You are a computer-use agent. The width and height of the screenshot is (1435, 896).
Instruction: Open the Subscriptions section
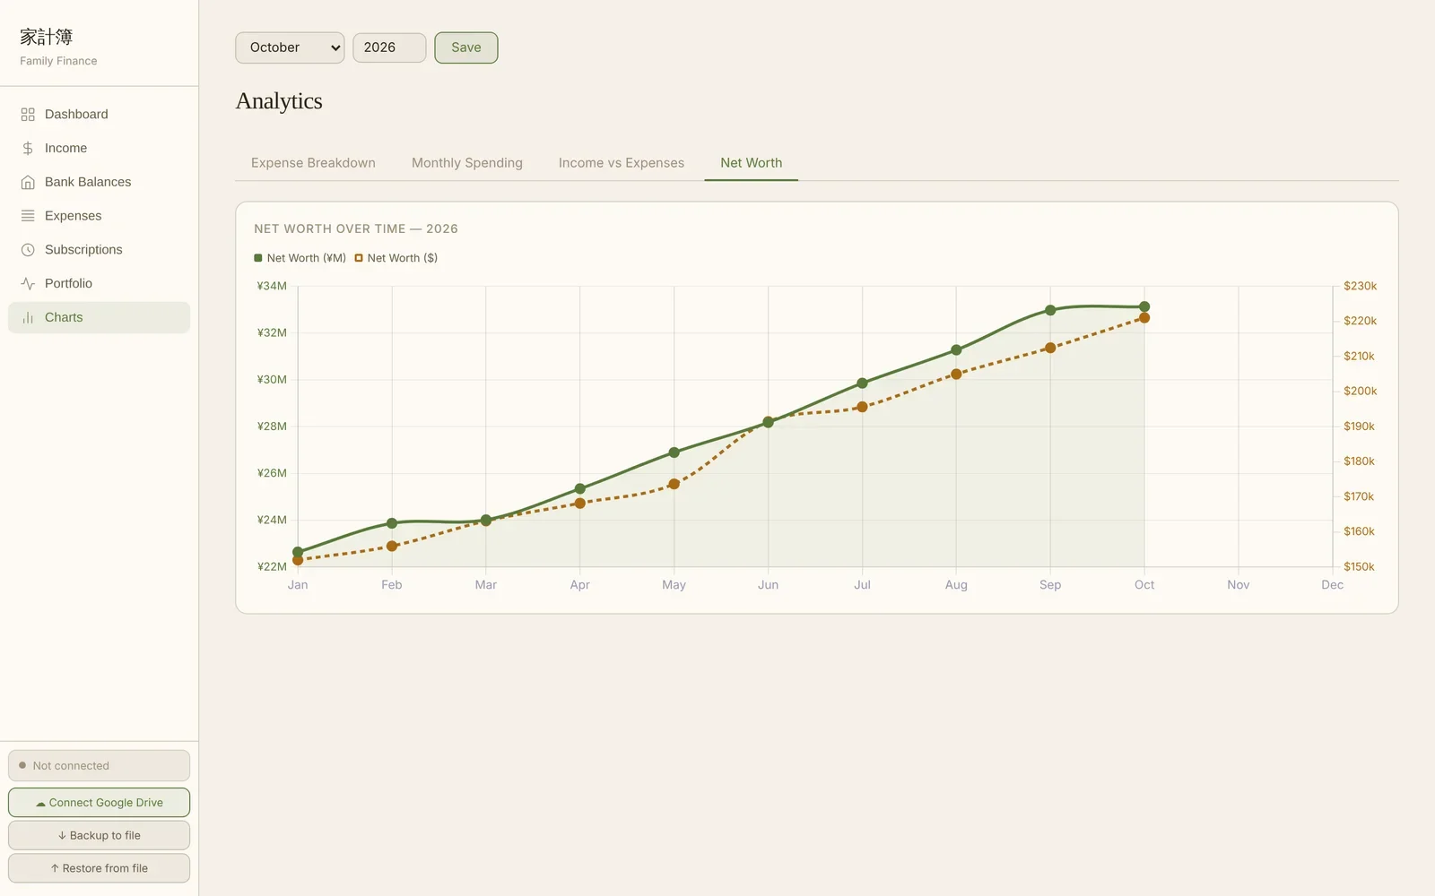[99, 250]
